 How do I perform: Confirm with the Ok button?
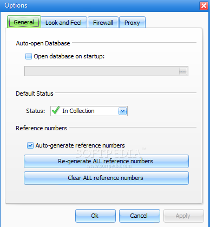95,216
